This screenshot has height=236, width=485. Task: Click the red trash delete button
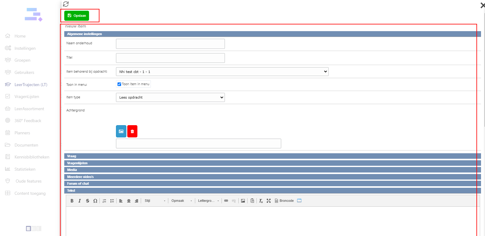point(132,131)
